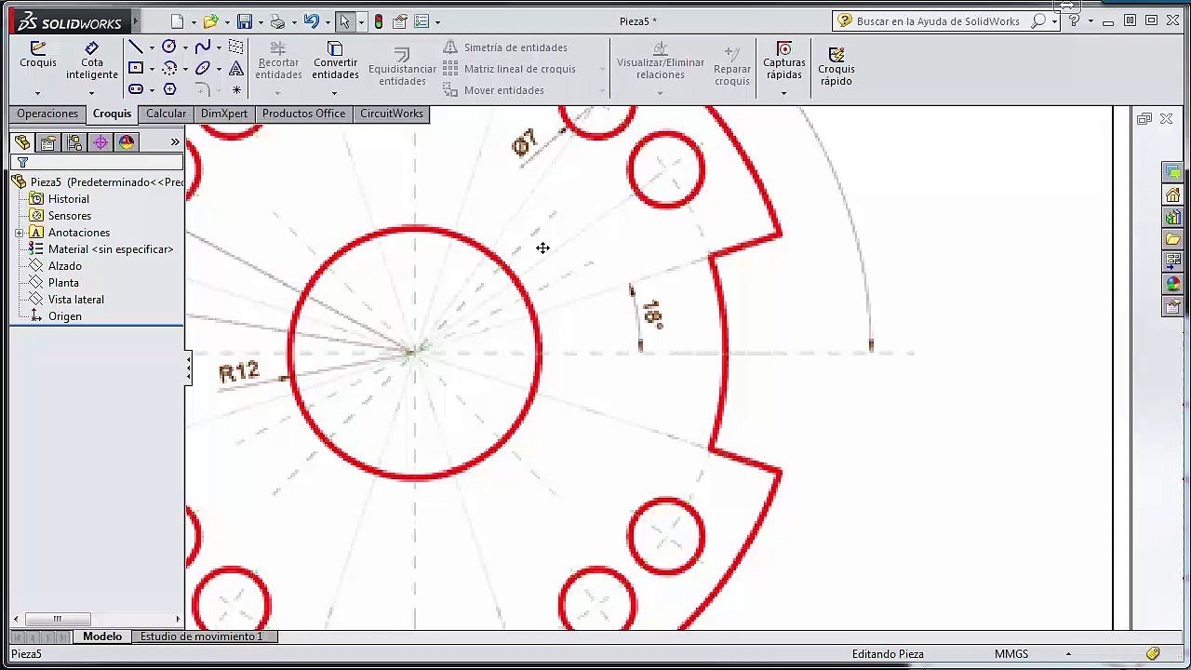Image resolution: width=1191 pixels, height=670 pixels.
Task: Select the Straight Slot tool
Action: point(136,89)
